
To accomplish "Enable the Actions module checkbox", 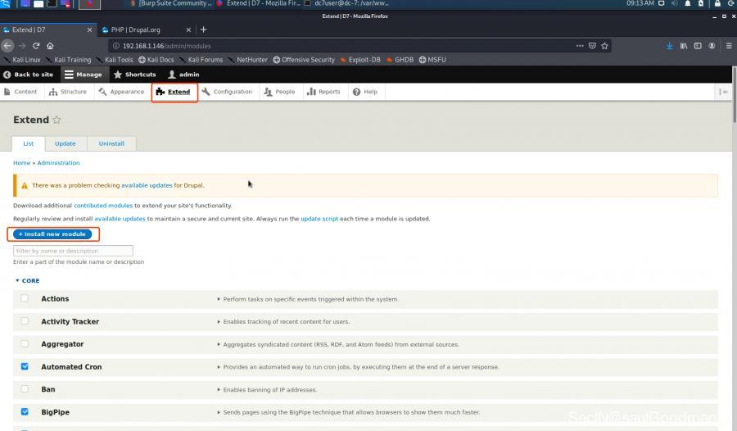I will 25,298.
